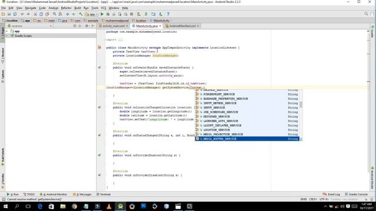
Task: Click the muhammadjawad breadcrumb
Action: (115, 21)
